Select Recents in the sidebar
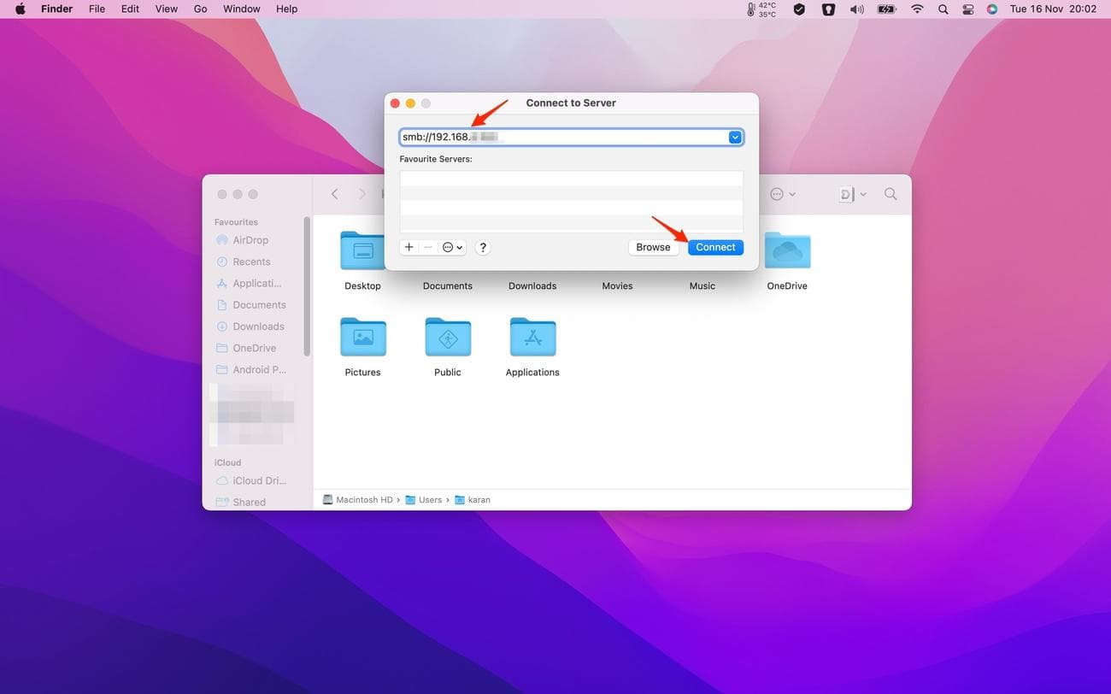This screenshot has width=1111, height=694. click(x=251, y=262)
